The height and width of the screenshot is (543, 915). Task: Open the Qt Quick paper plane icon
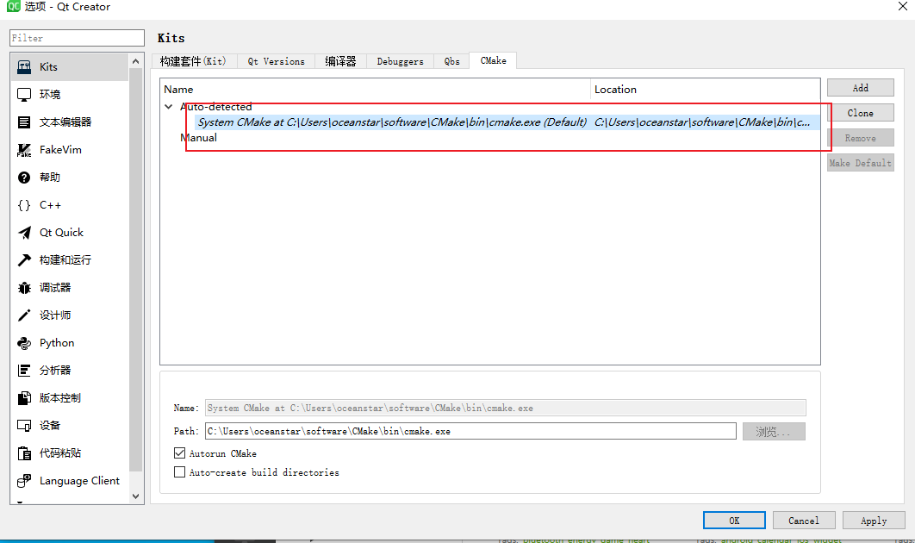[x=24, y=233]
